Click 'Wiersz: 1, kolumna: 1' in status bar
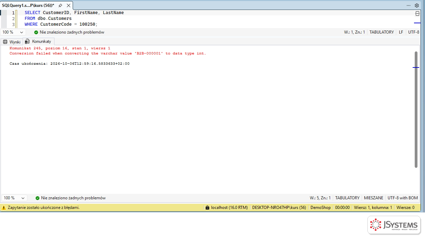 [x=373, y=208]
